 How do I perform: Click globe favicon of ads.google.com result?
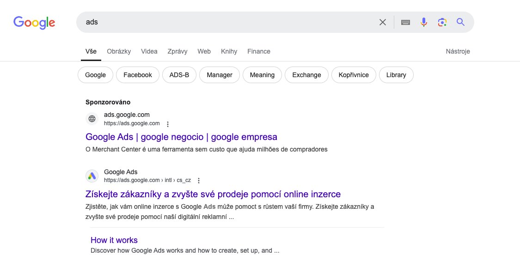(x=92, y=119)
